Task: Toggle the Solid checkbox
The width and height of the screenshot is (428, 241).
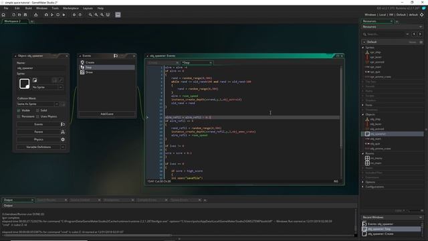Action: [x=37, y=110]
